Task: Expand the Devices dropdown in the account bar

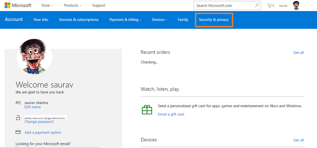Action: pyautogui.click(x=160, y=19)
